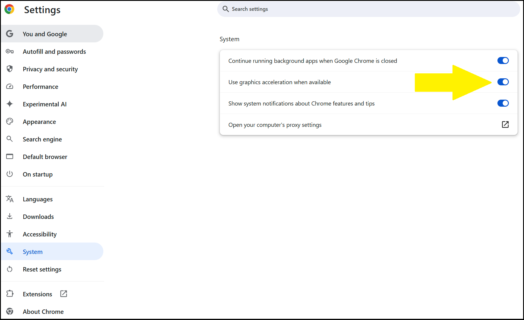Open Search engine settings
This screenshot has height=320, width=524.
click(52, 139)
